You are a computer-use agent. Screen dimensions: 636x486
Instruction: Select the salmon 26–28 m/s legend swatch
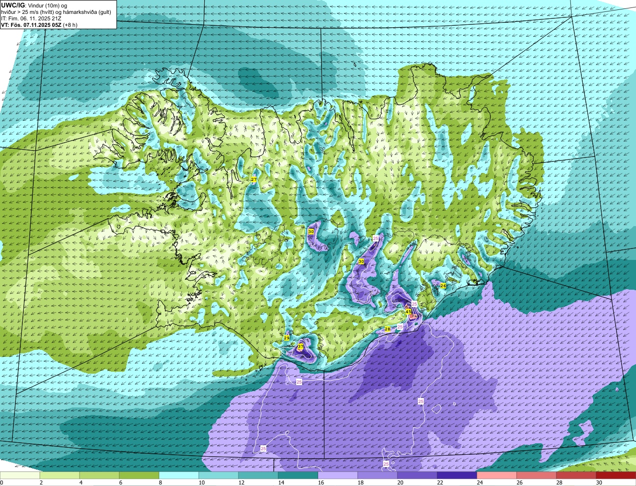537,476
